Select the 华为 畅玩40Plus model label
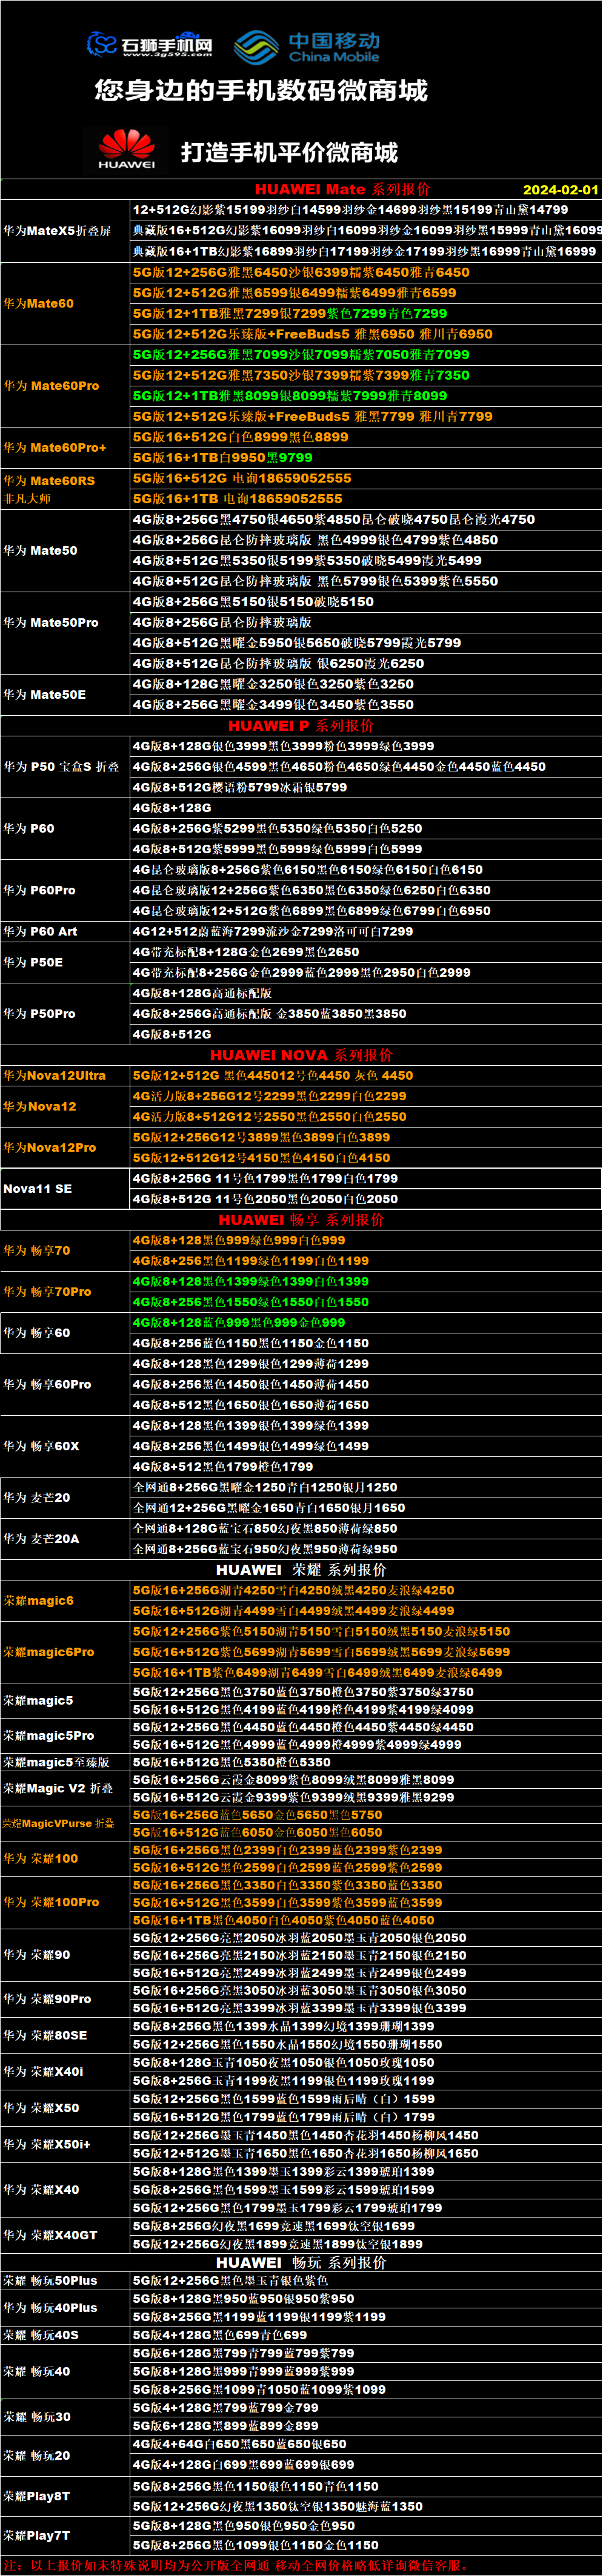 (x=50, y=2308)
